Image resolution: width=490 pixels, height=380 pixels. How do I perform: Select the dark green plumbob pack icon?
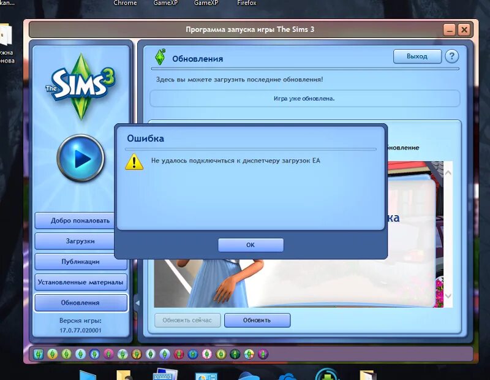coord(235,354)
